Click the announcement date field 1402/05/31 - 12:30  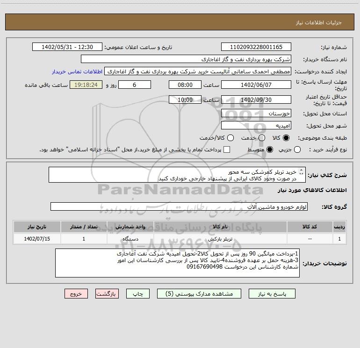coord(67,47)
